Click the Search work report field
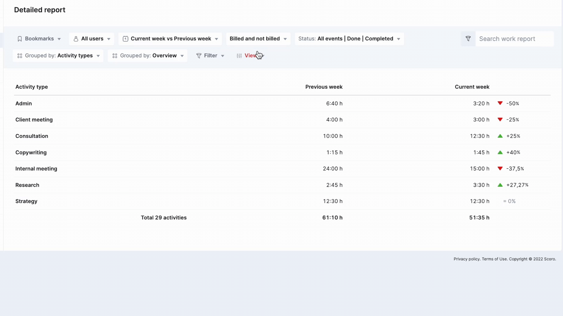 [x=514, y=39]
